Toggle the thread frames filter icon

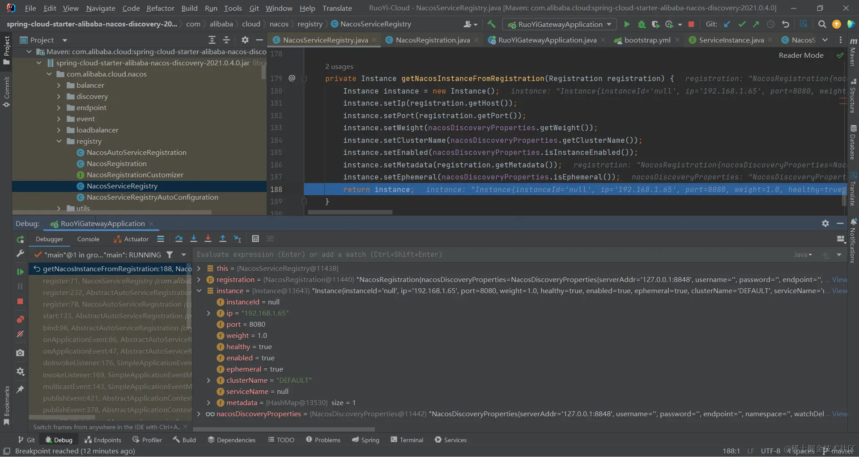(170, 255)
